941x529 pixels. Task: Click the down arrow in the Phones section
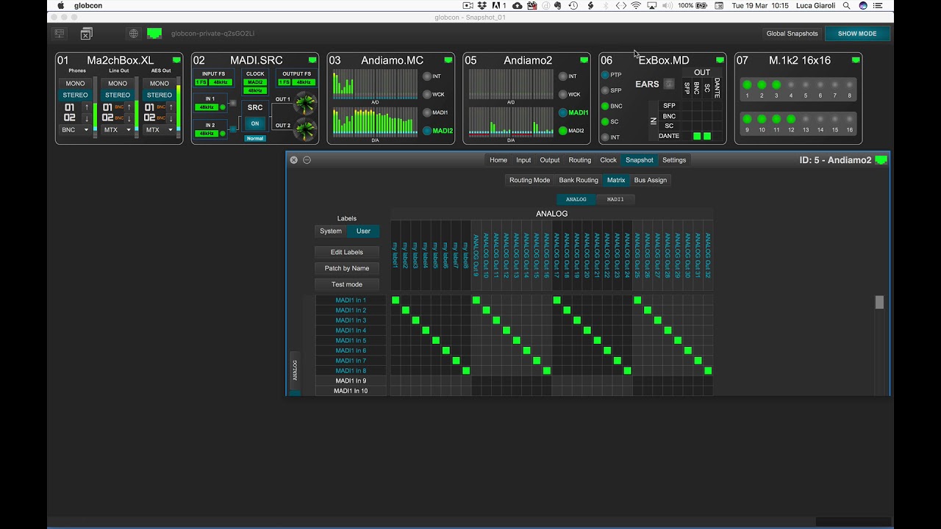pos(87,118)
